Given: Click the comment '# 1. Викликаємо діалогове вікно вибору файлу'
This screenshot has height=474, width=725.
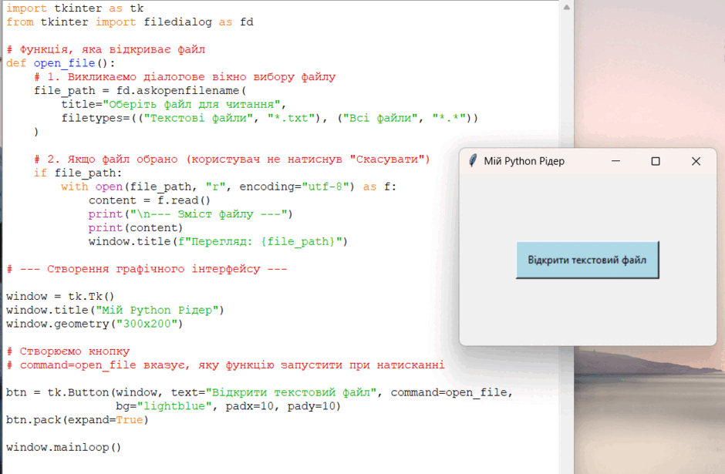Looking at the screenshot, I should click(x=185, y=77).
